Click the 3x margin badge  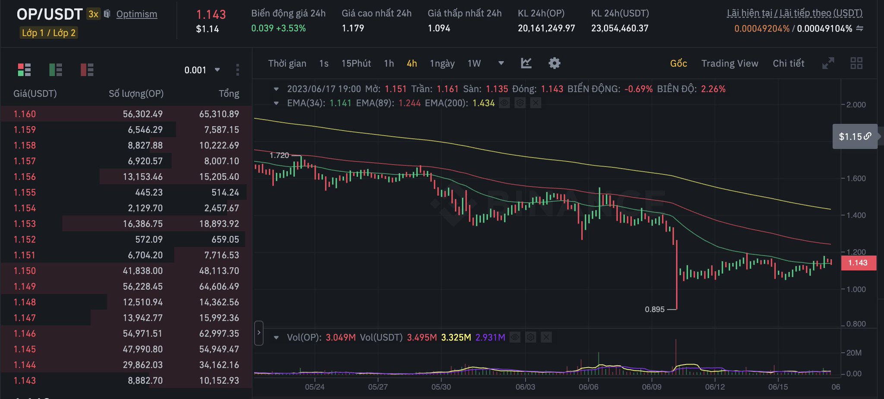(93, 14)
